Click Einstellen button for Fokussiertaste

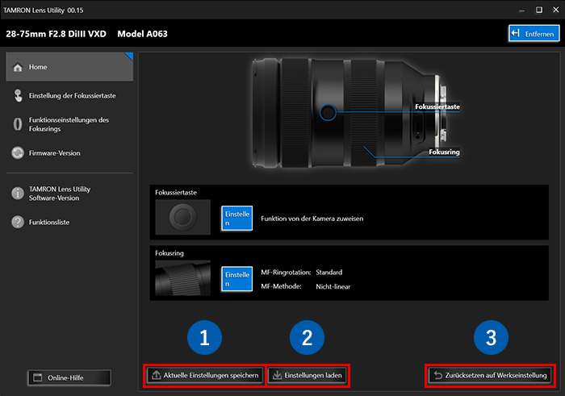pos(236,218)
